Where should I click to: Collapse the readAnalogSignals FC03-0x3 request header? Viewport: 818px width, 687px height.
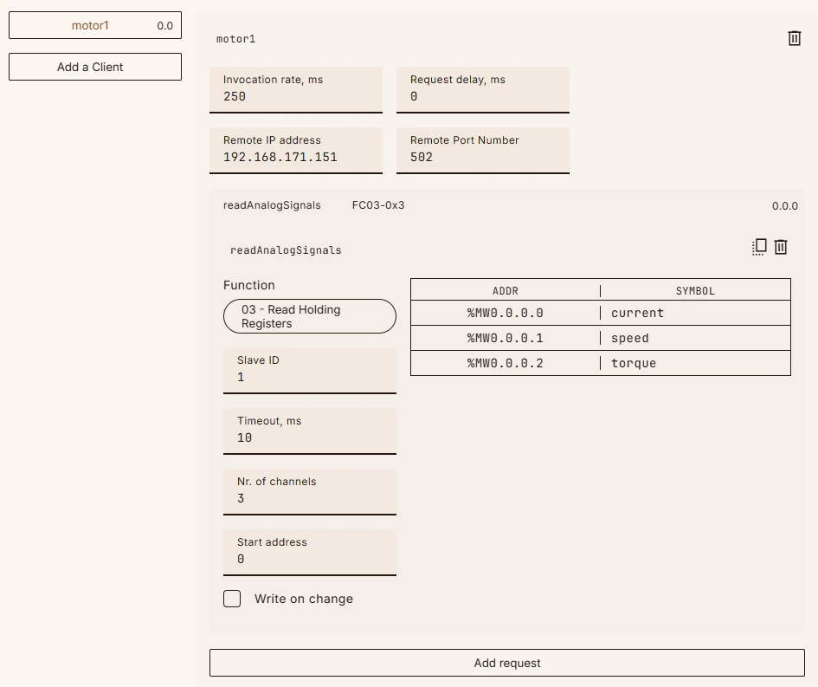point(506,205)
